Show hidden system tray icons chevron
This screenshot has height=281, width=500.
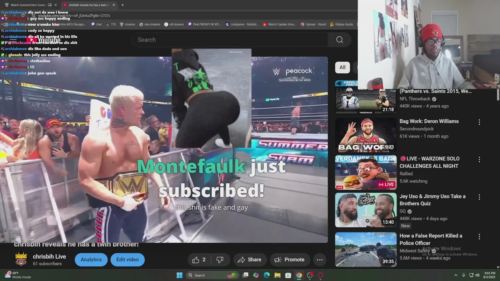(x=455, y=275)
